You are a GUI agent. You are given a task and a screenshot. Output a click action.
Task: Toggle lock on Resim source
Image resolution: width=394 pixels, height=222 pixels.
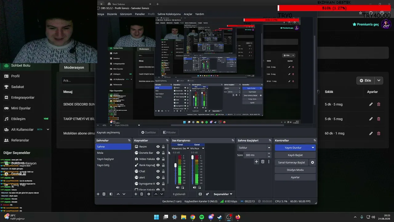(163, 147)
